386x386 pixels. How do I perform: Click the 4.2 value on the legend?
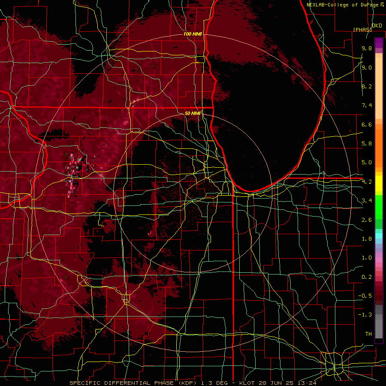367,182
